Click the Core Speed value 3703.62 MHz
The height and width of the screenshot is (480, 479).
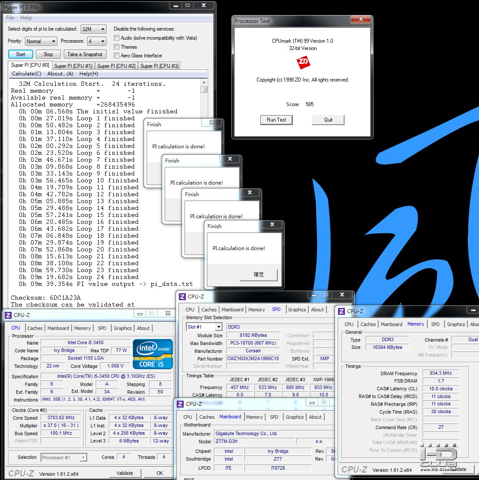(x=61, y=417)
